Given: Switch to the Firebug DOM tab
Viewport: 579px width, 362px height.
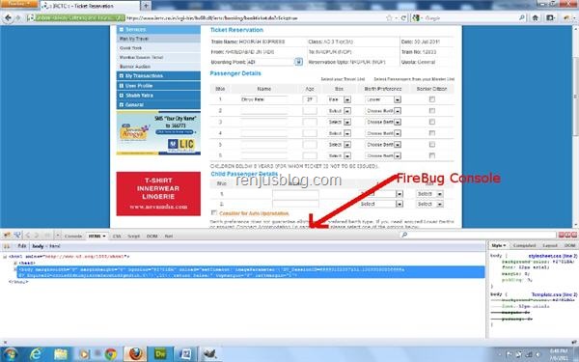Looking at the screenshot, I should tap(152, 237).
